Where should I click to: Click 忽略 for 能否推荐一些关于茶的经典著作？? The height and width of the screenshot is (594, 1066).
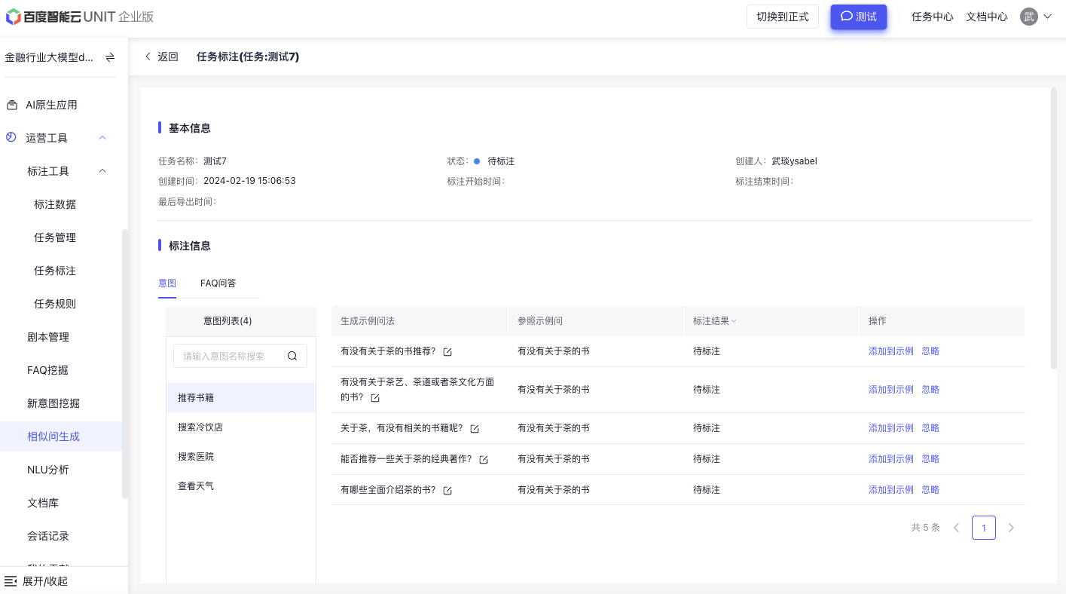click(930, 459)
